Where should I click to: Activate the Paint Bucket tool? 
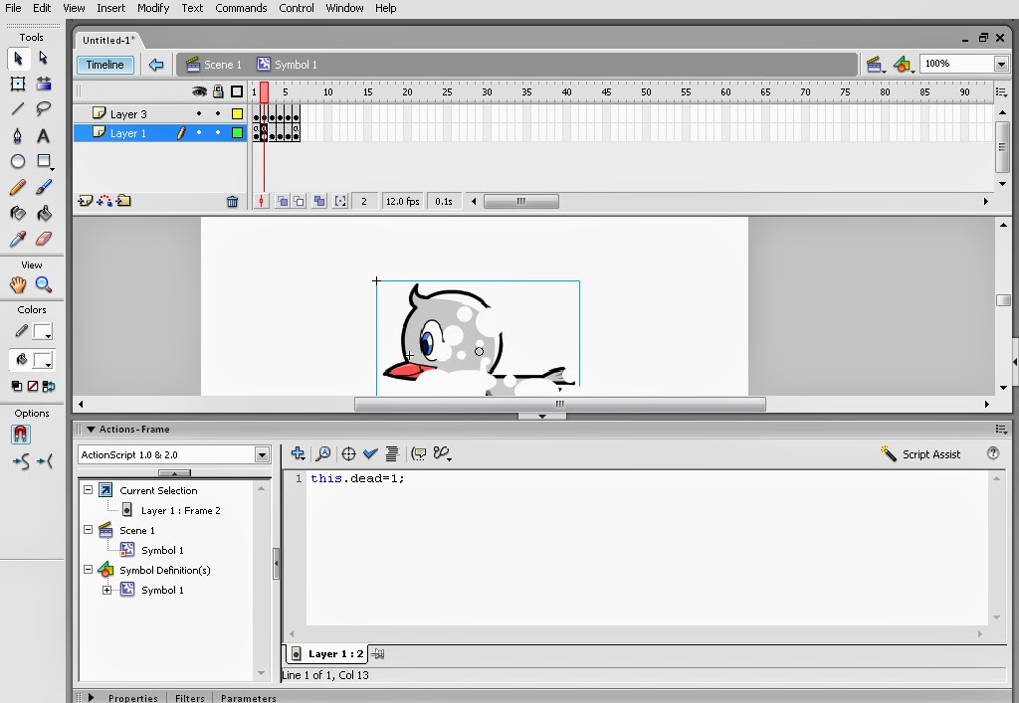tap(45, 214)
